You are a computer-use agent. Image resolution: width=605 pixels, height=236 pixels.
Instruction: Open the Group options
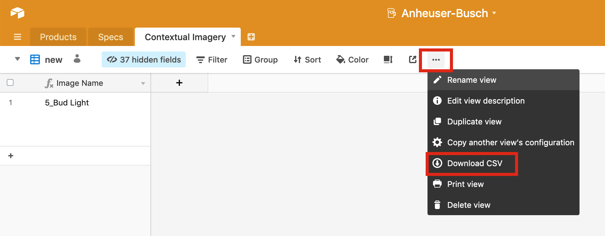tap(260, 59)
